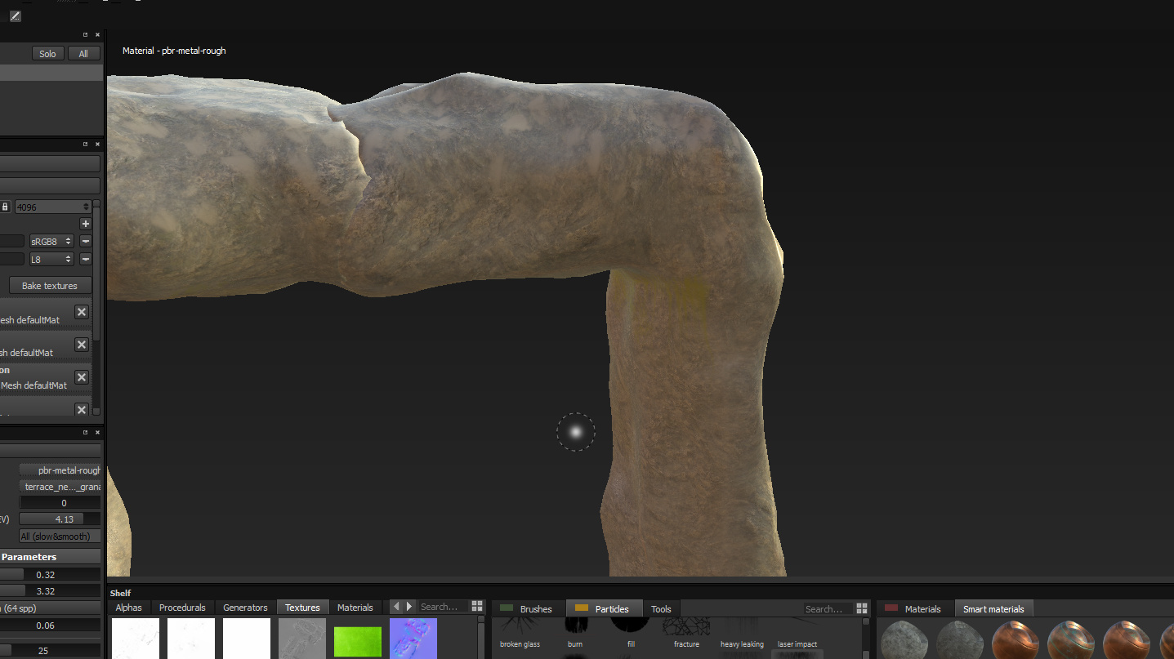Switch to the Procedurals shelf tab
This screenshot has width=1174, height=659.
coord(182,608)
